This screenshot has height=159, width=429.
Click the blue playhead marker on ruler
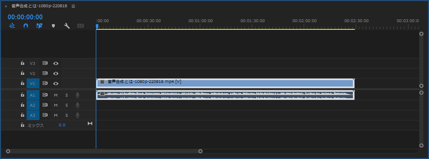[x=97, y=26]
